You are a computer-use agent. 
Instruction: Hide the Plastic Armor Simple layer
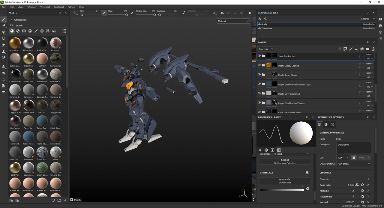click(x=259, y=74)
